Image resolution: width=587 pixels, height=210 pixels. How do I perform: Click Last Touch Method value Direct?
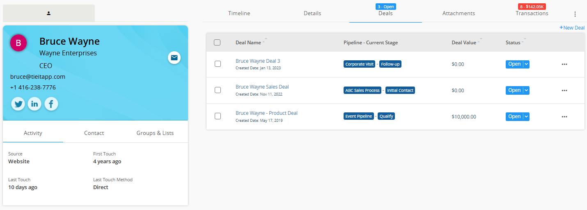pos(101,187)
